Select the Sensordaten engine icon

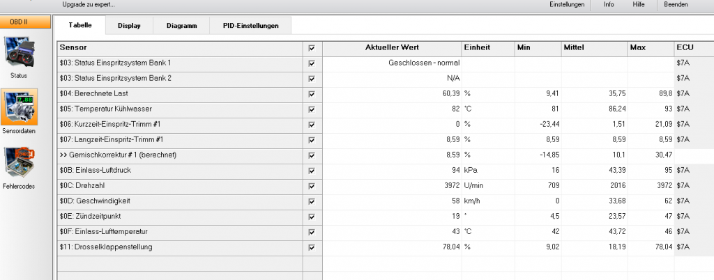click(x=19, y=107)
